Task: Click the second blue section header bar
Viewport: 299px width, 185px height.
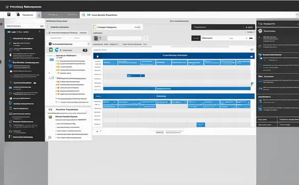Action: pos(174,96)
